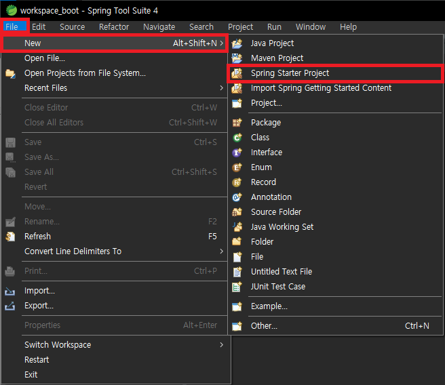Open the Refactor menu

(114, 27)
